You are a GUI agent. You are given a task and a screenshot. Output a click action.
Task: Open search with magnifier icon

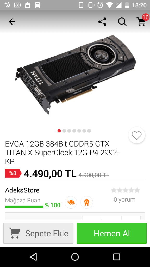point(122,22)
